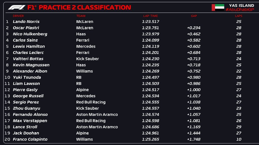
Task: Click the UAE flag icon
Action: click(218, 7)
